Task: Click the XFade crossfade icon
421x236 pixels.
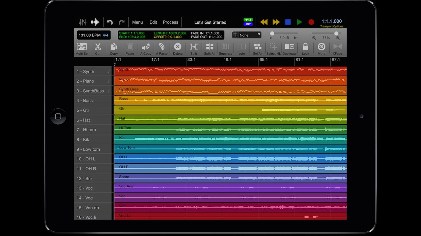Action: (337, 49)
